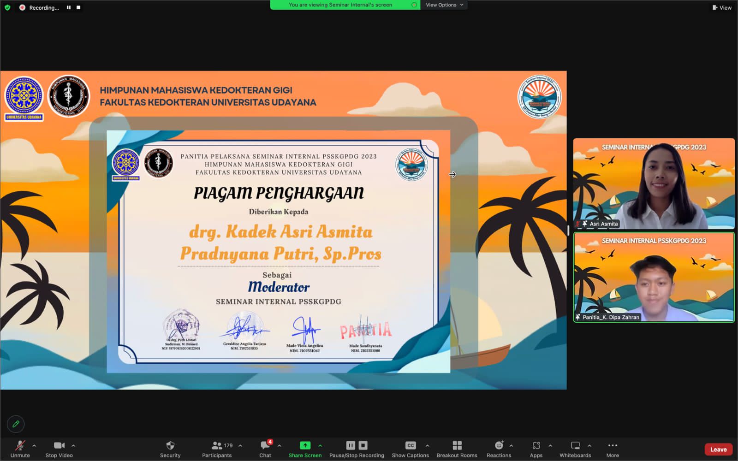The height and width of the screenshot is (461, 738).
Task: Click the red Leave button
Action: coord(718,449)
